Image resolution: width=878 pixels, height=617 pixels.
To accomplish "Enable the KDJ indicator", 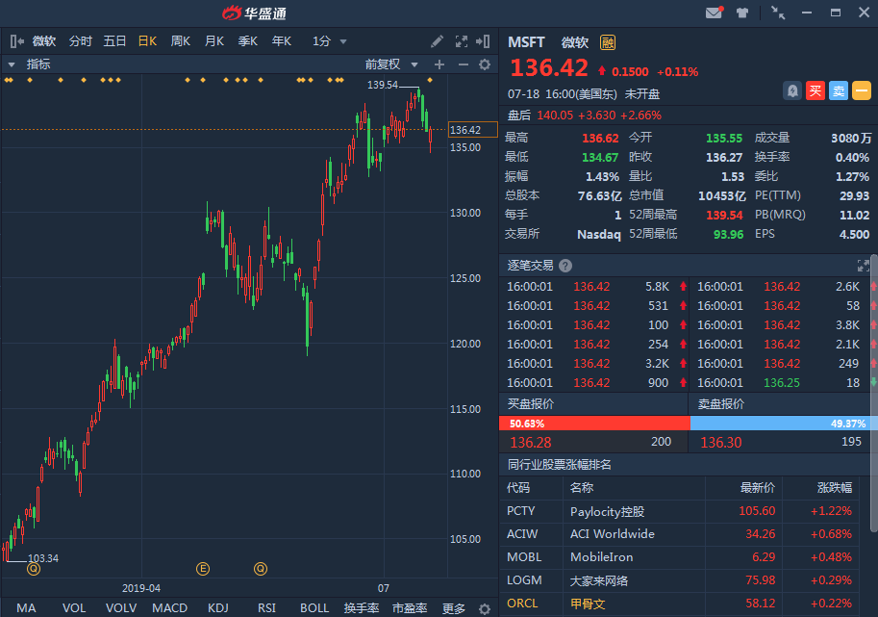I will click(x=218, y=608).
